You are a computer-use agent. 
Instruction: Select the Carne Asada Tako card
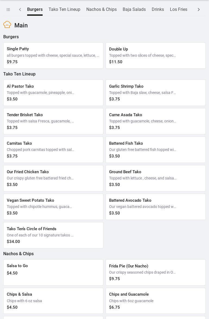156,121
